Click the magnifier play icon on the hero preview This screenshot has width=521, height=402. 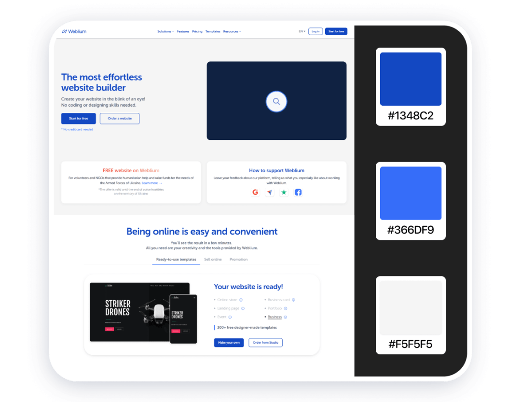276,101
